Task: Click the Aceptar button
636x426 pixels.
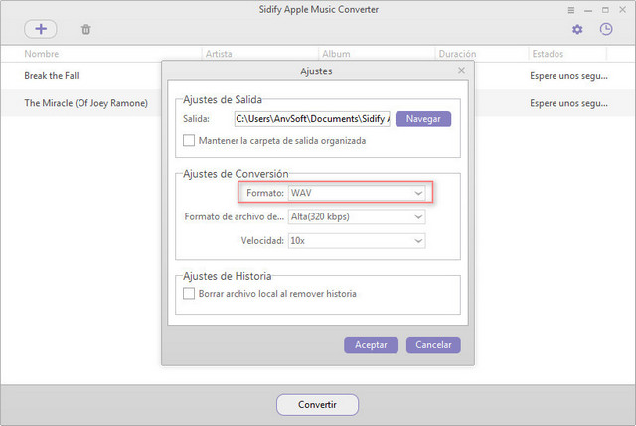Action: 371,345
